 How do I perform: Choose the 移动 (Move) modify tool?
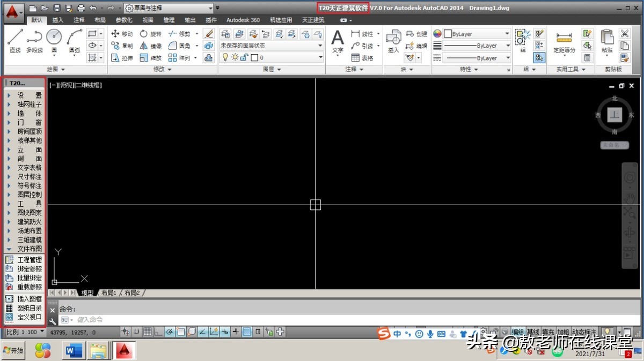(122, 34)
